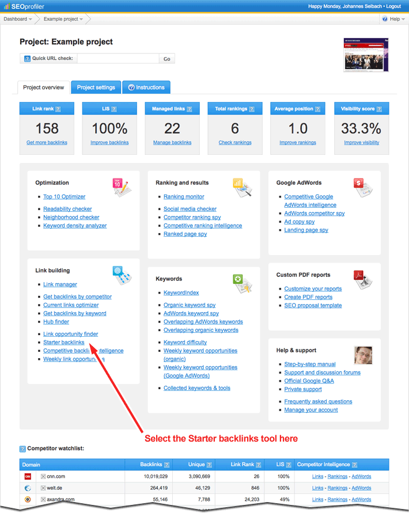Open the Help dropdown menu
This screenshot has width=409, height=513.
(393, 19)
